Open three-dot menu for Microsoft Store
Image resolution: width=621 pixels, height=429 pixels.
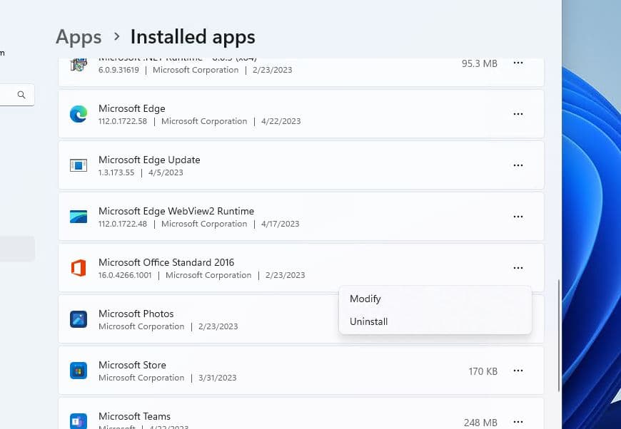tap(518, 371)
